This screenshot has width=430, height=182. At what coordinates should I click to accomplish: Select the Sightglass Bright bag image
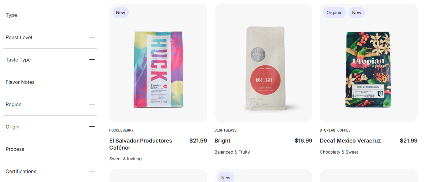pyautogui.click(x=266, y=68)
